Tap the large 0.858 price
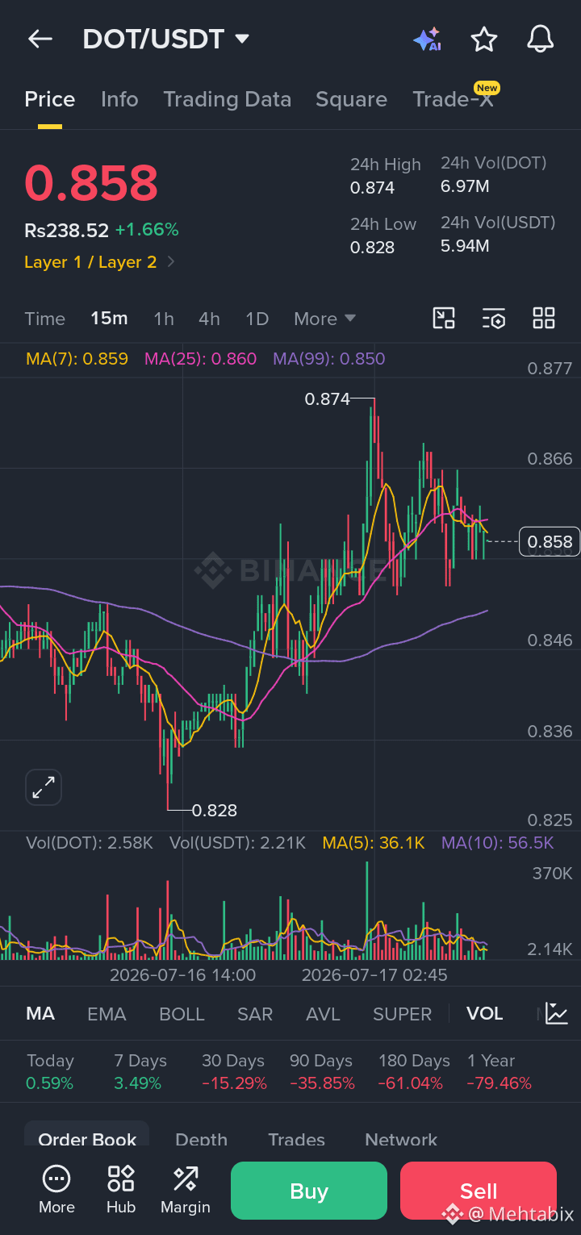The image size is (581, 1235). [x=91, y=183]
